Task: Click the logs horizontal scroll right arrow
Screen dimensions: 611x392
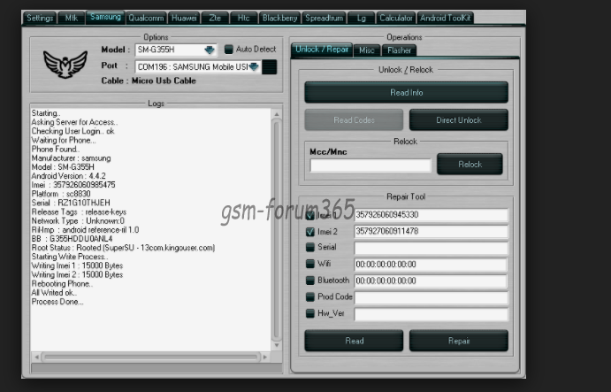Action: pyautogui.click(x=265, y=357)
